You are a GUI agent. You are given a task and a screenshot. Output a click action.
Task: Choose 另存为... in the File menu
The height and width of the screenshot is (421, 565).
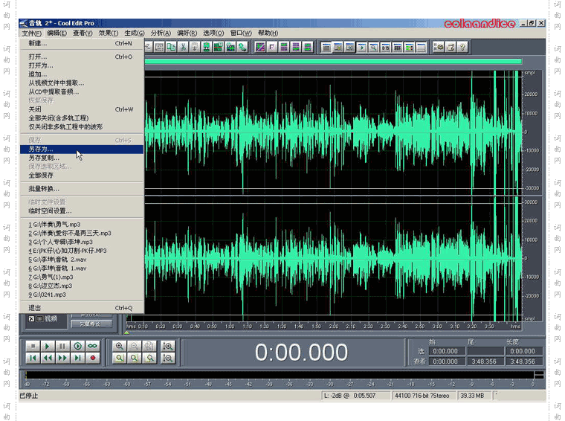click(82, 150)
